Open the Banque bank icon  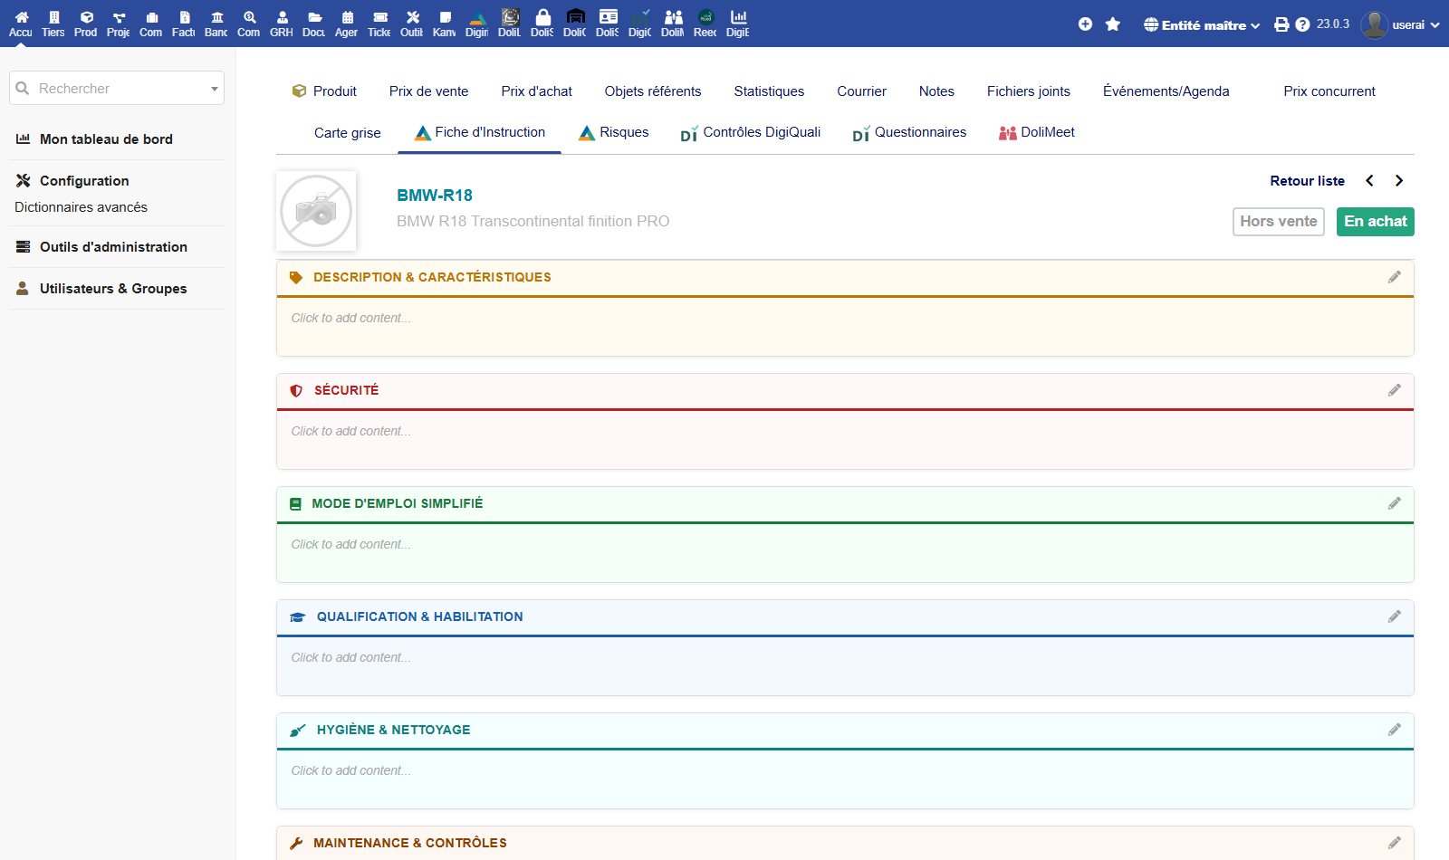[x=216, y=24]
